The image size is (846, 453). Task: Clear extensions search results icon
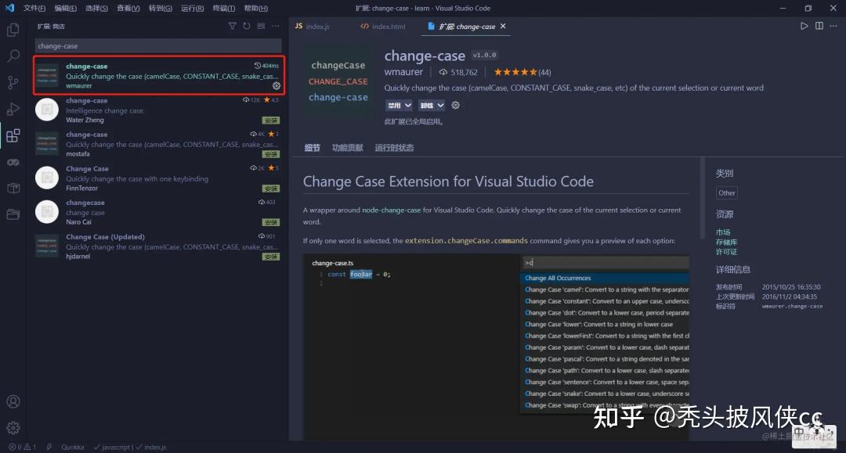click(x=261, y=26)
